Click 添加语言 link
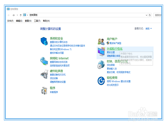167x125 pixels. click(111, 65)
